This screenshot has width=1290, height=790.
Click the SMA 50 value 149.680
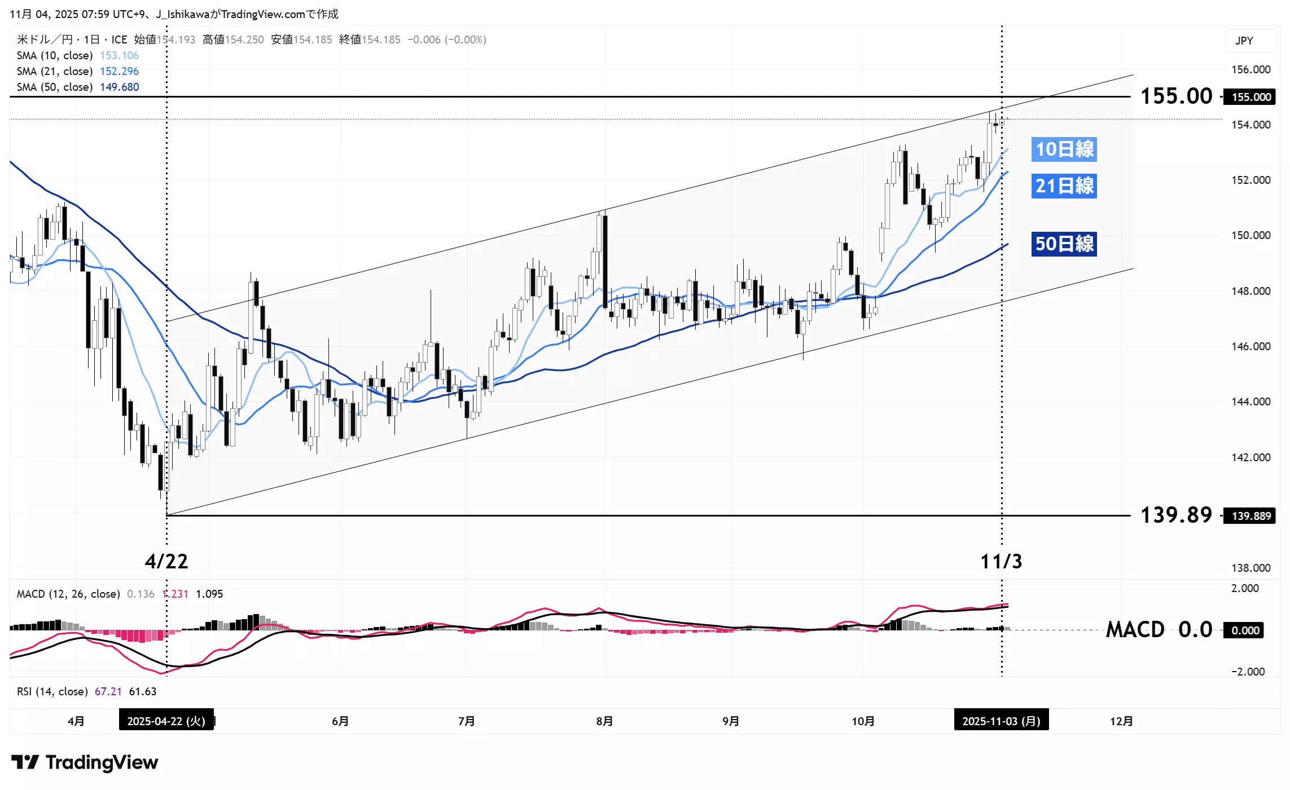point(119,87)
